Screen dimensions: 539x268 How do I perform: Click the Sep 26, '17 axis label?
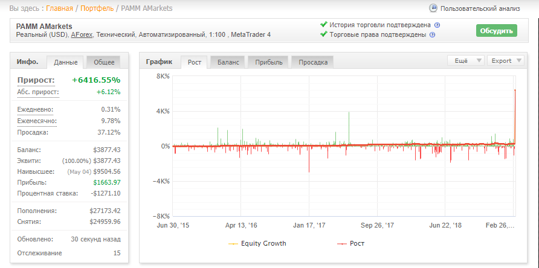click(x=377, y=226)
